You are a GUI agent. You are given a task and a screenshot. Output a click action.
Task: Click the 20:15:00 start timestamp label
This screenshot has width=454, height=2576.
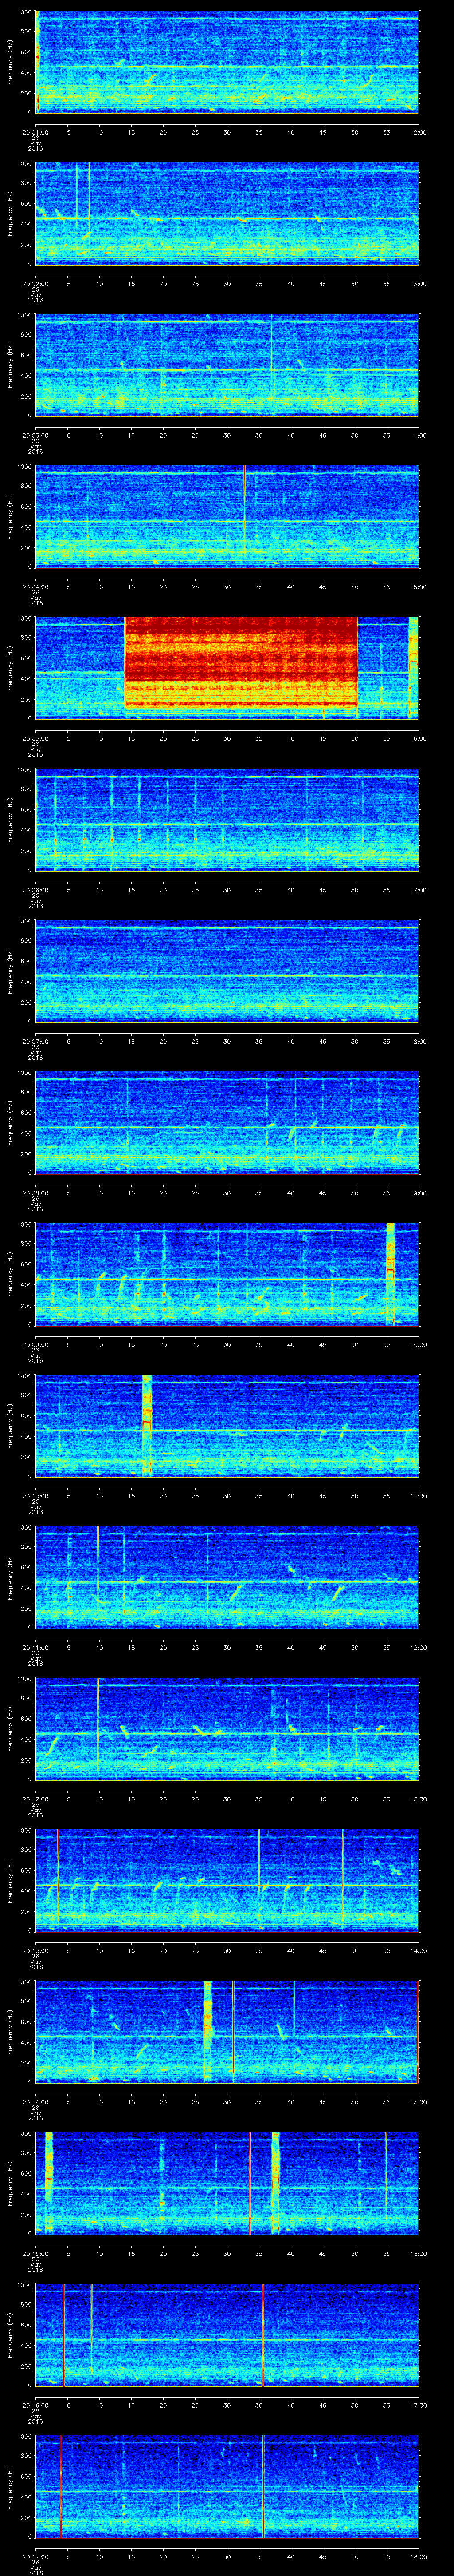[x=35, y=2254]
